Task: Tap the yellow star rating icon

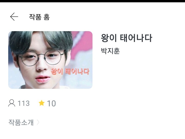Action: click(42, 103)
